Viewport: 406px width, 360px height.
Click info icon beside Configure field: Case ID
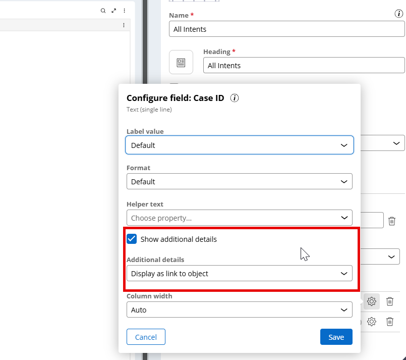click(234, 98)
